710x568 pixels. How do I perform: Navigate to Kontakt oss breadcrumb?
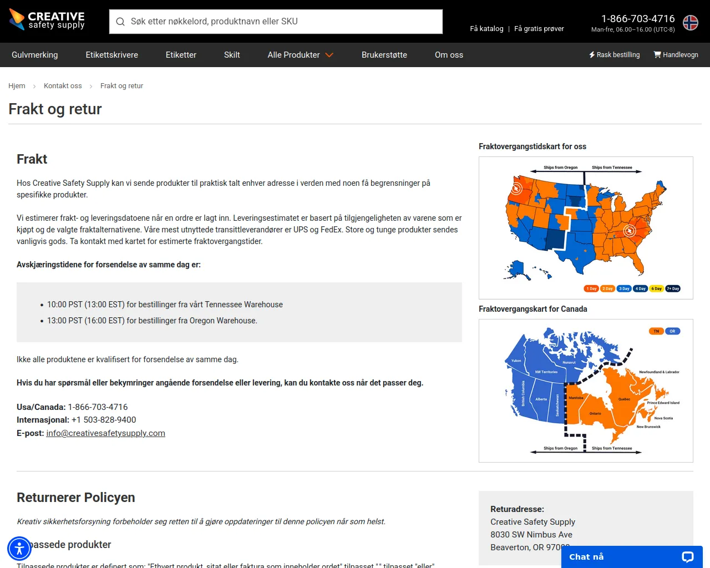tap(63, 86)
